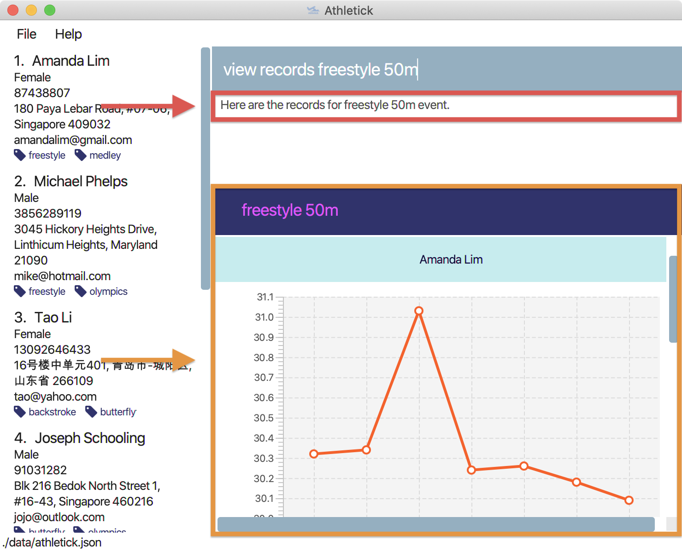Click the lowest data point near 30.1
The height and width of the screenshot is (552, 682).
[x=629, y=500]
